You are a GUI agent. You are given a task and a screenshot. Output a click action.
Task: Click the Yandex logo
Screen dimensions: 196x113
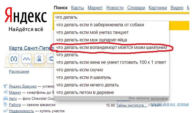(x=25, y=17)
